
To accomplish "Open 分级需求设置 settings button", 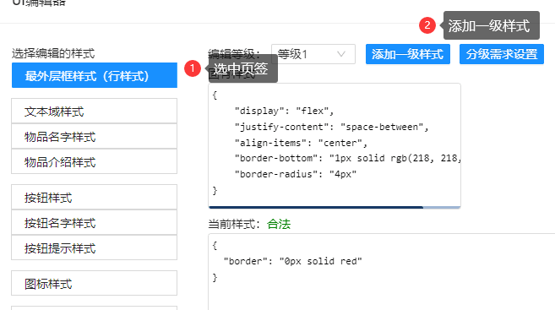I will pyautogui.click(x=502, y=54).
